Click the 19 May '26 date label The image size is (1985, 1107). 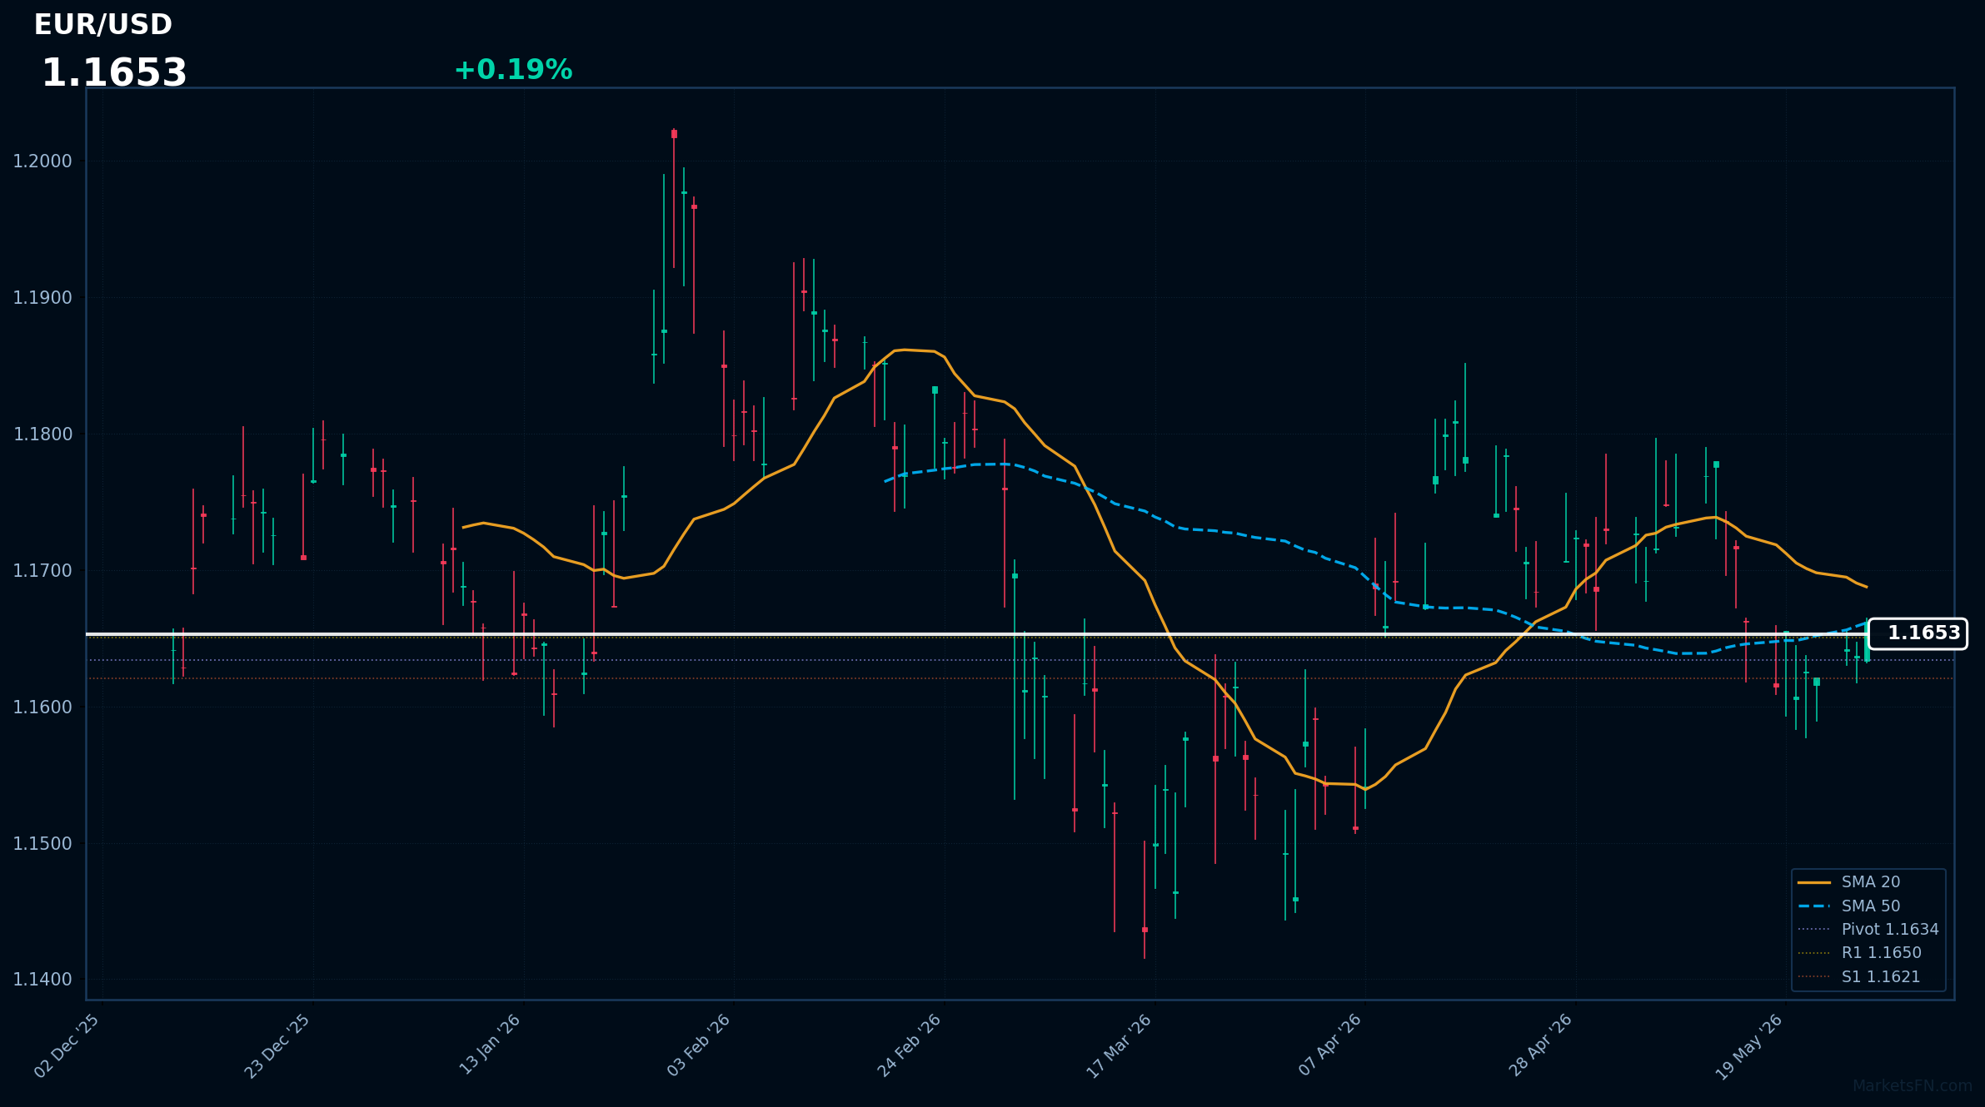coord(1750,1047)
